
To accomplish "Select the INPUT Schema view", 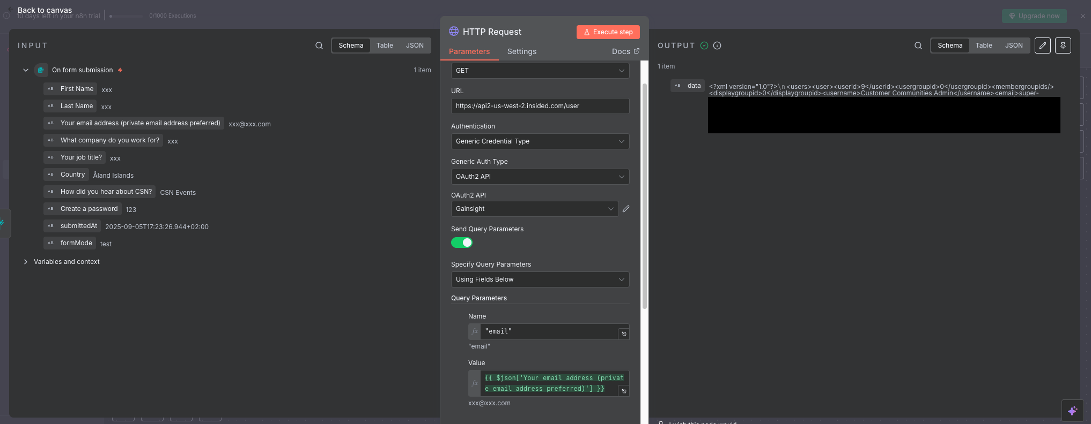I will click(351, 46).
